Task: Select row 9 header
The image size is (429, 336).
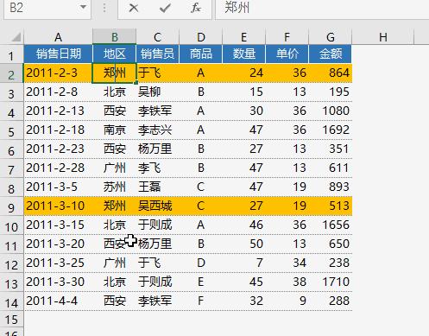Action: 11,207
